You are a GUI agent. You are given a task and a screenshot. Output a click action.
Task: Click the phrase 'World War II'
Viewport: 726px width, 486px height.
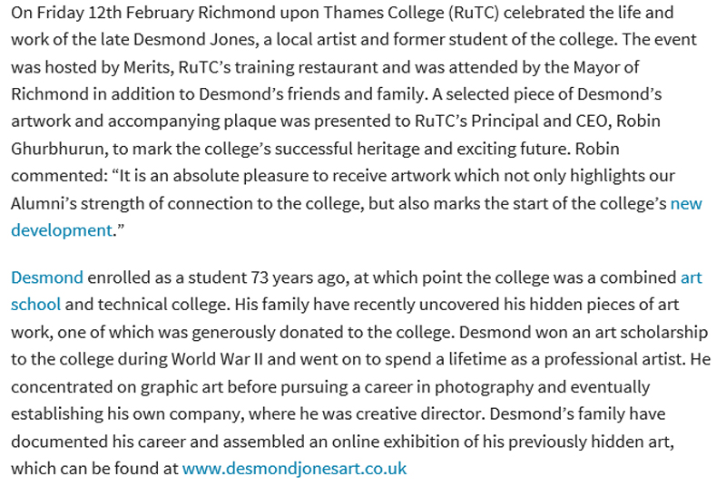coord(217,359)
